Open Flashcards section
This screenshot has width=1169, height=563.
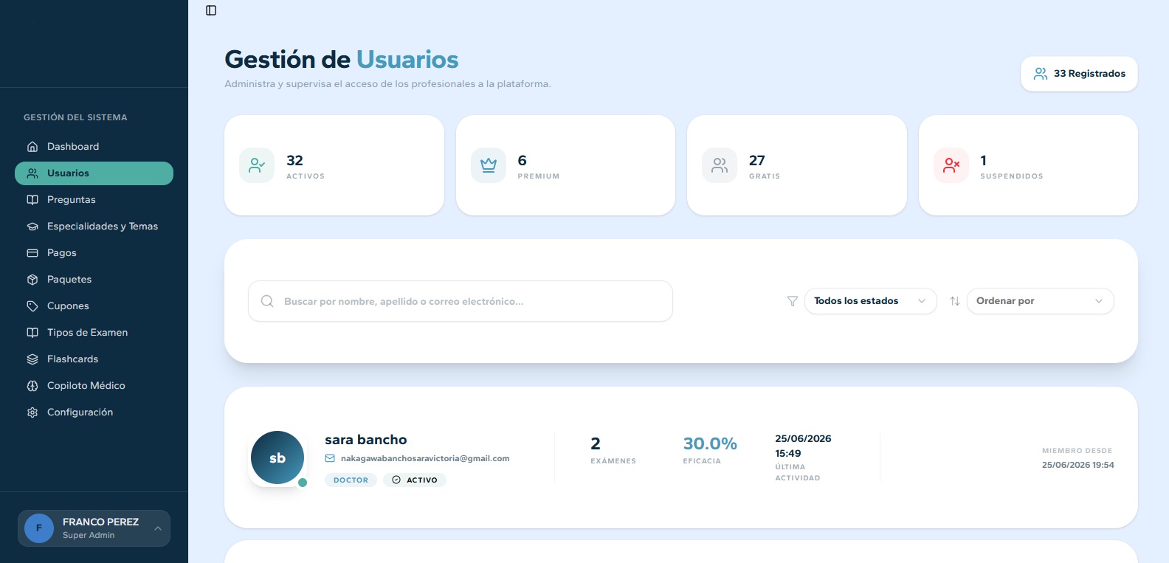(94, 359)
